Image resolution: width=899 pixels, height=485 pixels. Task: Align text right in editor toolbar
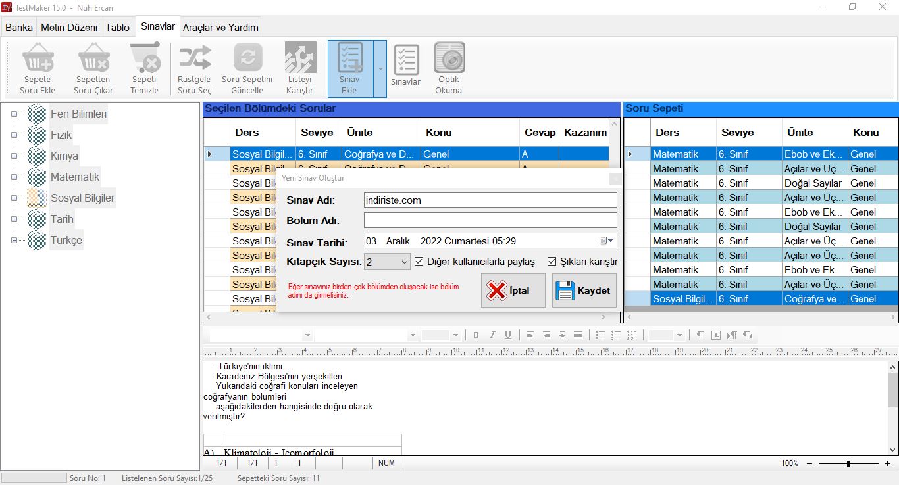(x=546, y=335)
